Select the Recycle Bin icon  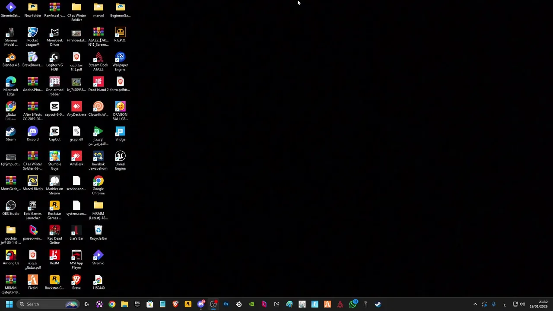98,233
